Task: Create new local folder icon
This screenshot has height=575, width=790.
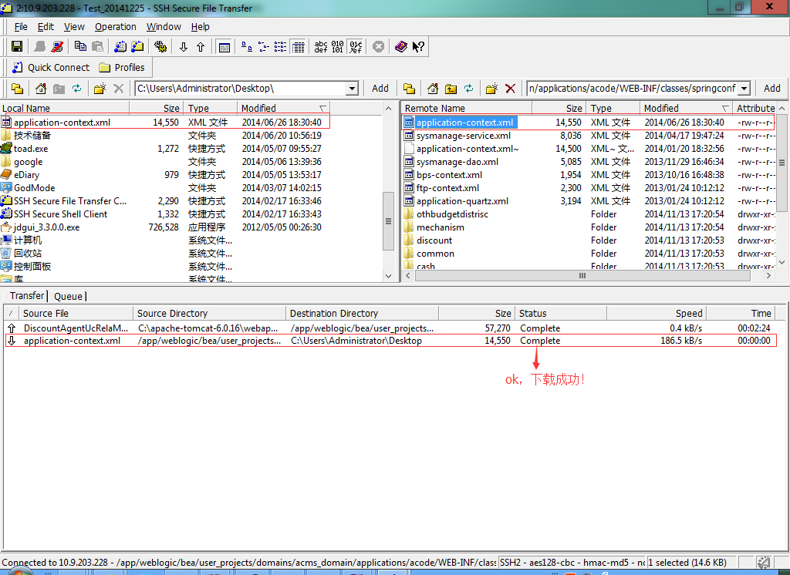Action: pyautogui.click(x=100, y=89)
